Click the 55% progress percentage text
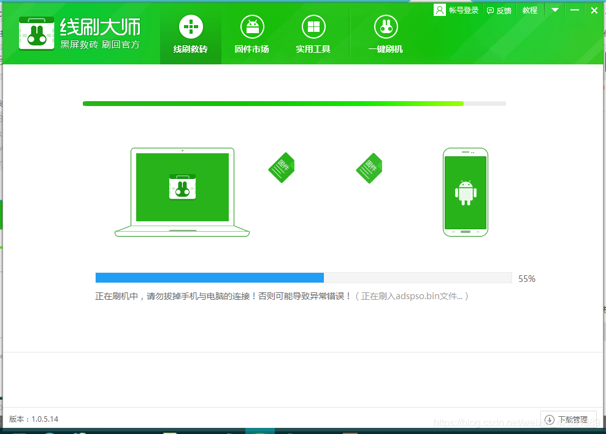 click(527, 279)
